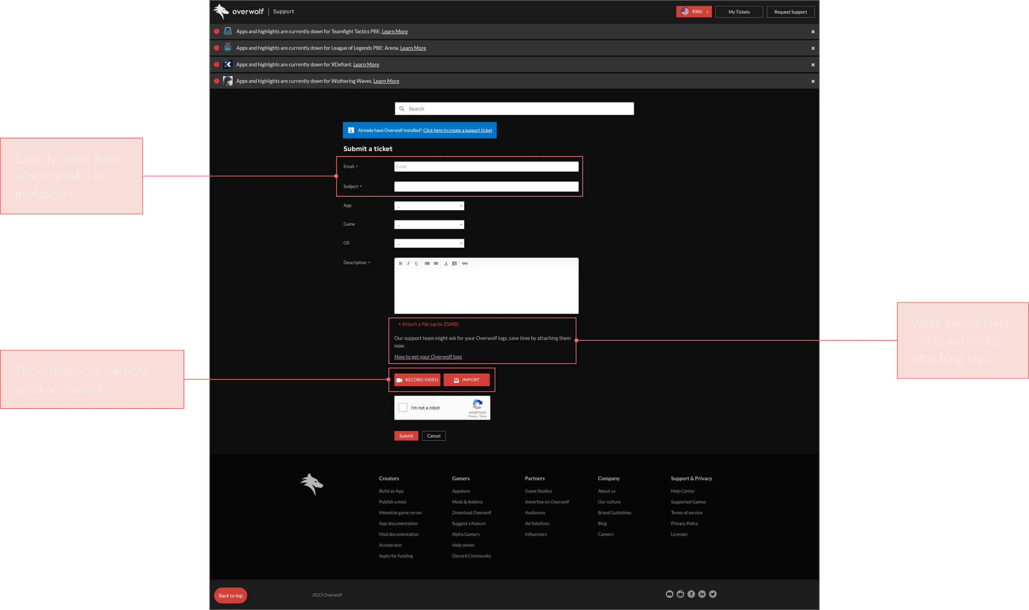Open Supported Games footer link
This screenshot has width=1029, height=610.
(x=688, y=502)
